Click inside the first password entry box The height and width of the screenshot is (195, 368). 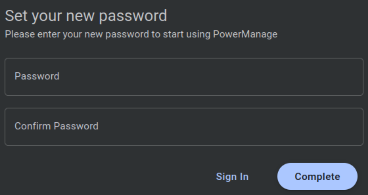(x=184, y=76)
